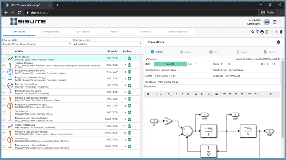The width and height of the screenshot is (286, 160).
Task: Click the browser reload button
Action: pos(19,12)
